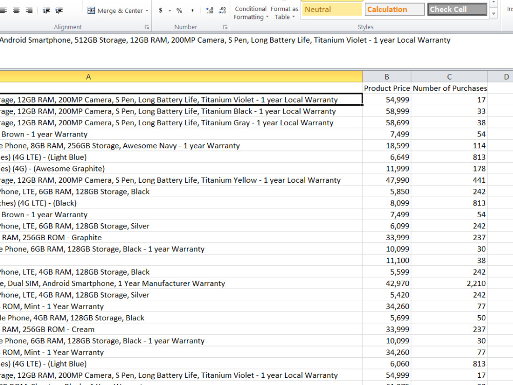Select purchases cell 2,210
The image size is (513, 385).
coord(449,283)
